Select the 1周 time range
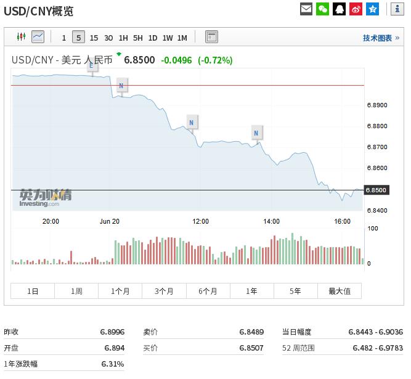This screenshot has height=379, width=411. pyautogui.click(x=76, y=291)
